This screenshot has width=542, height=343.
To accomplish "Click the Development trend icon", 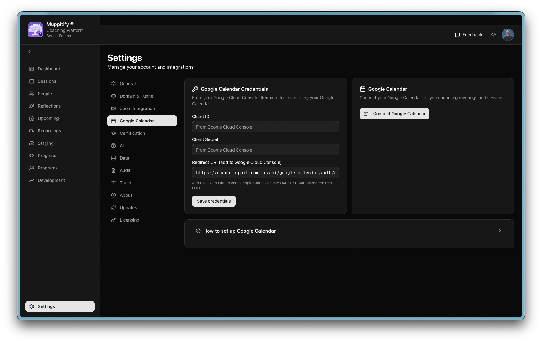I will point(32,180).
